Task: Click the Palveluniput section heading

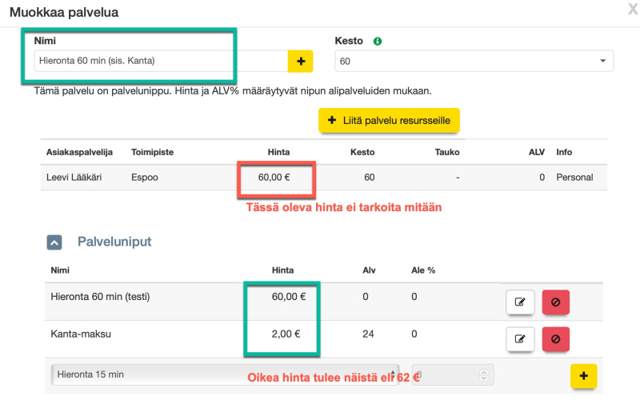Action: pos(114,241)
